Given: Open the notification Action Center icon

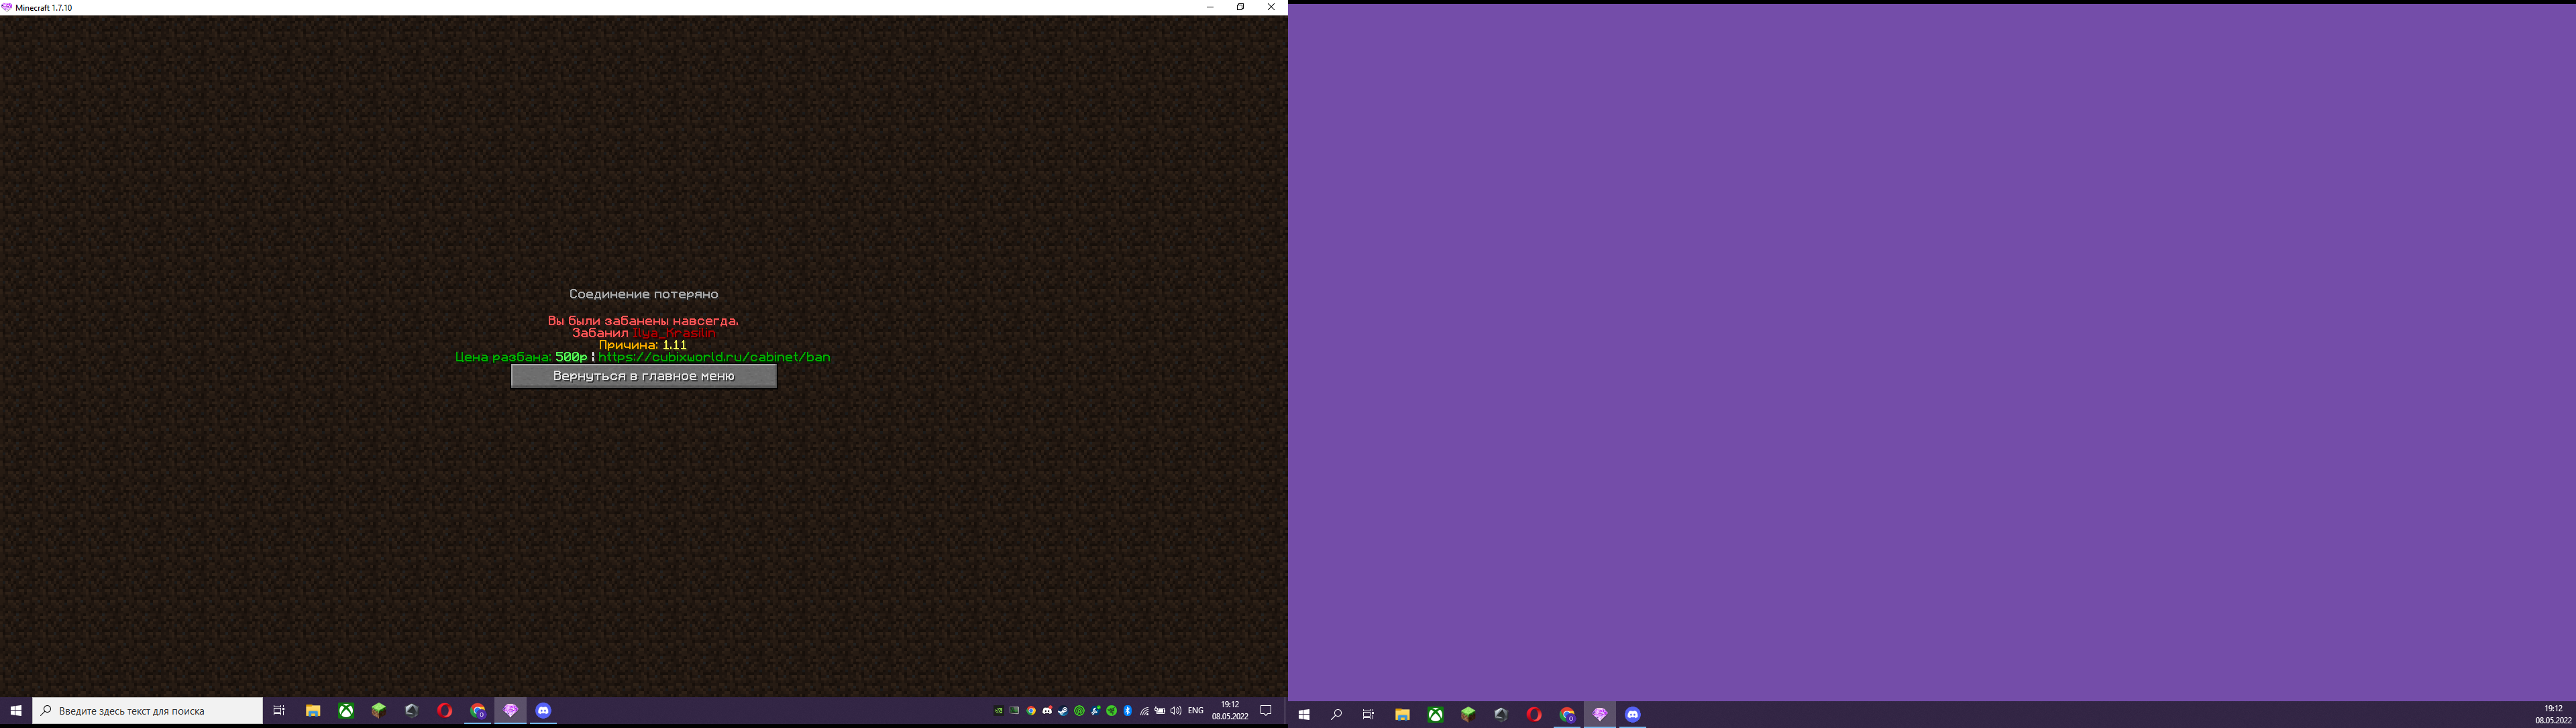Looking at the screenshot, I should pyautogui.click(x=1266, y=711).
